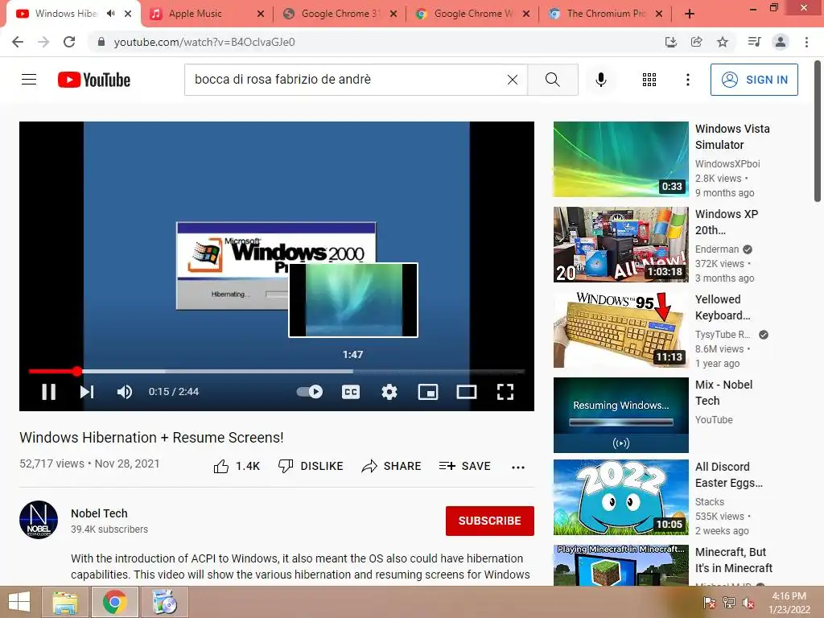This screenshot has width=824, height=618.
Task: Open the Yellowed Keyboard video title
Action: (x=723, y=307)
